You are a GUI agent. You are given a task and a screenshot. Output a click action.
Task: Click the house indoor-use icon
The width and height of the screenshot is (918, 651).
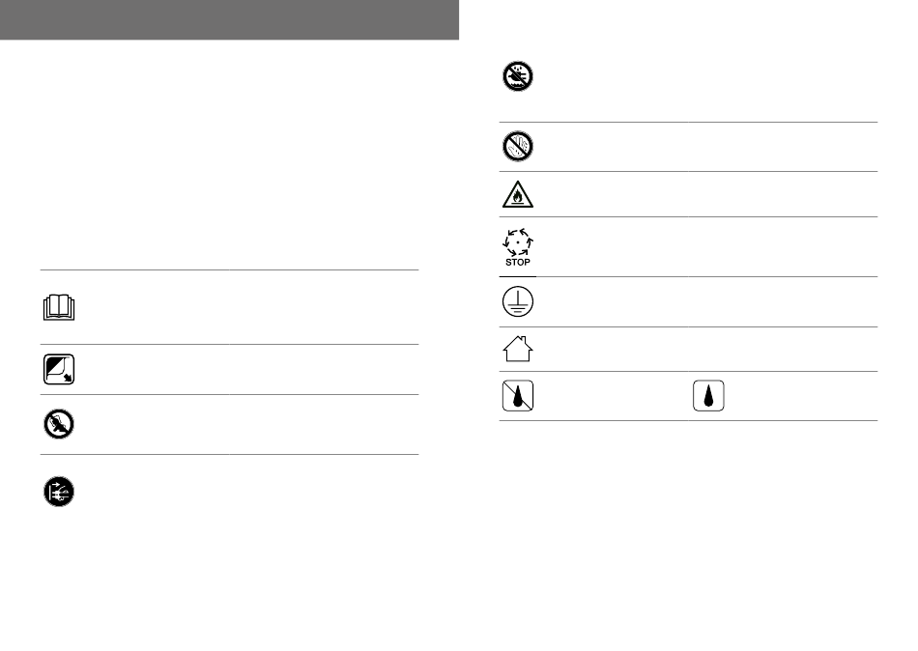point(518,349)
